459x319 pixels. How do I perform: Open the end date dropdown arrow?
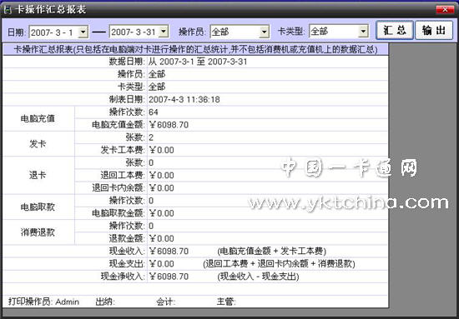coord(164,32)
